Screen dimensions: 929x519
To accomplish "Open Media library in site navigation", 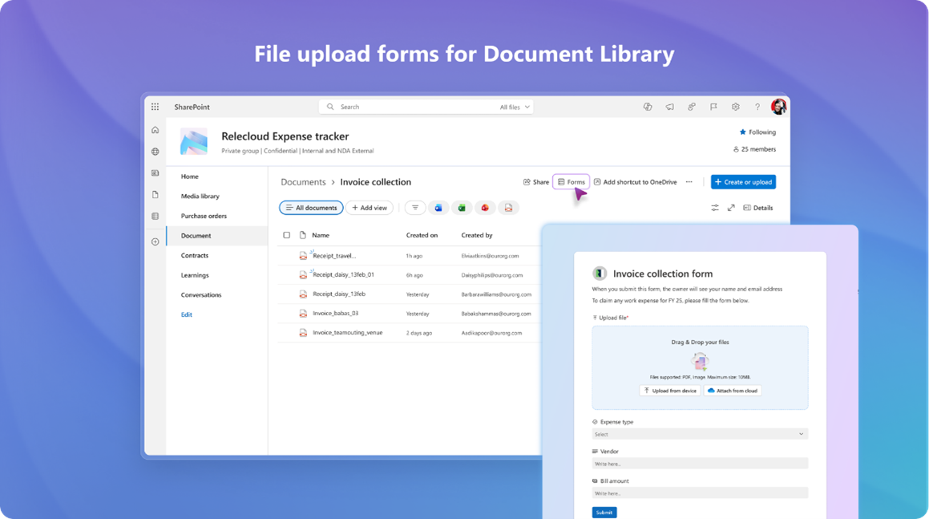I will point(200,196).
